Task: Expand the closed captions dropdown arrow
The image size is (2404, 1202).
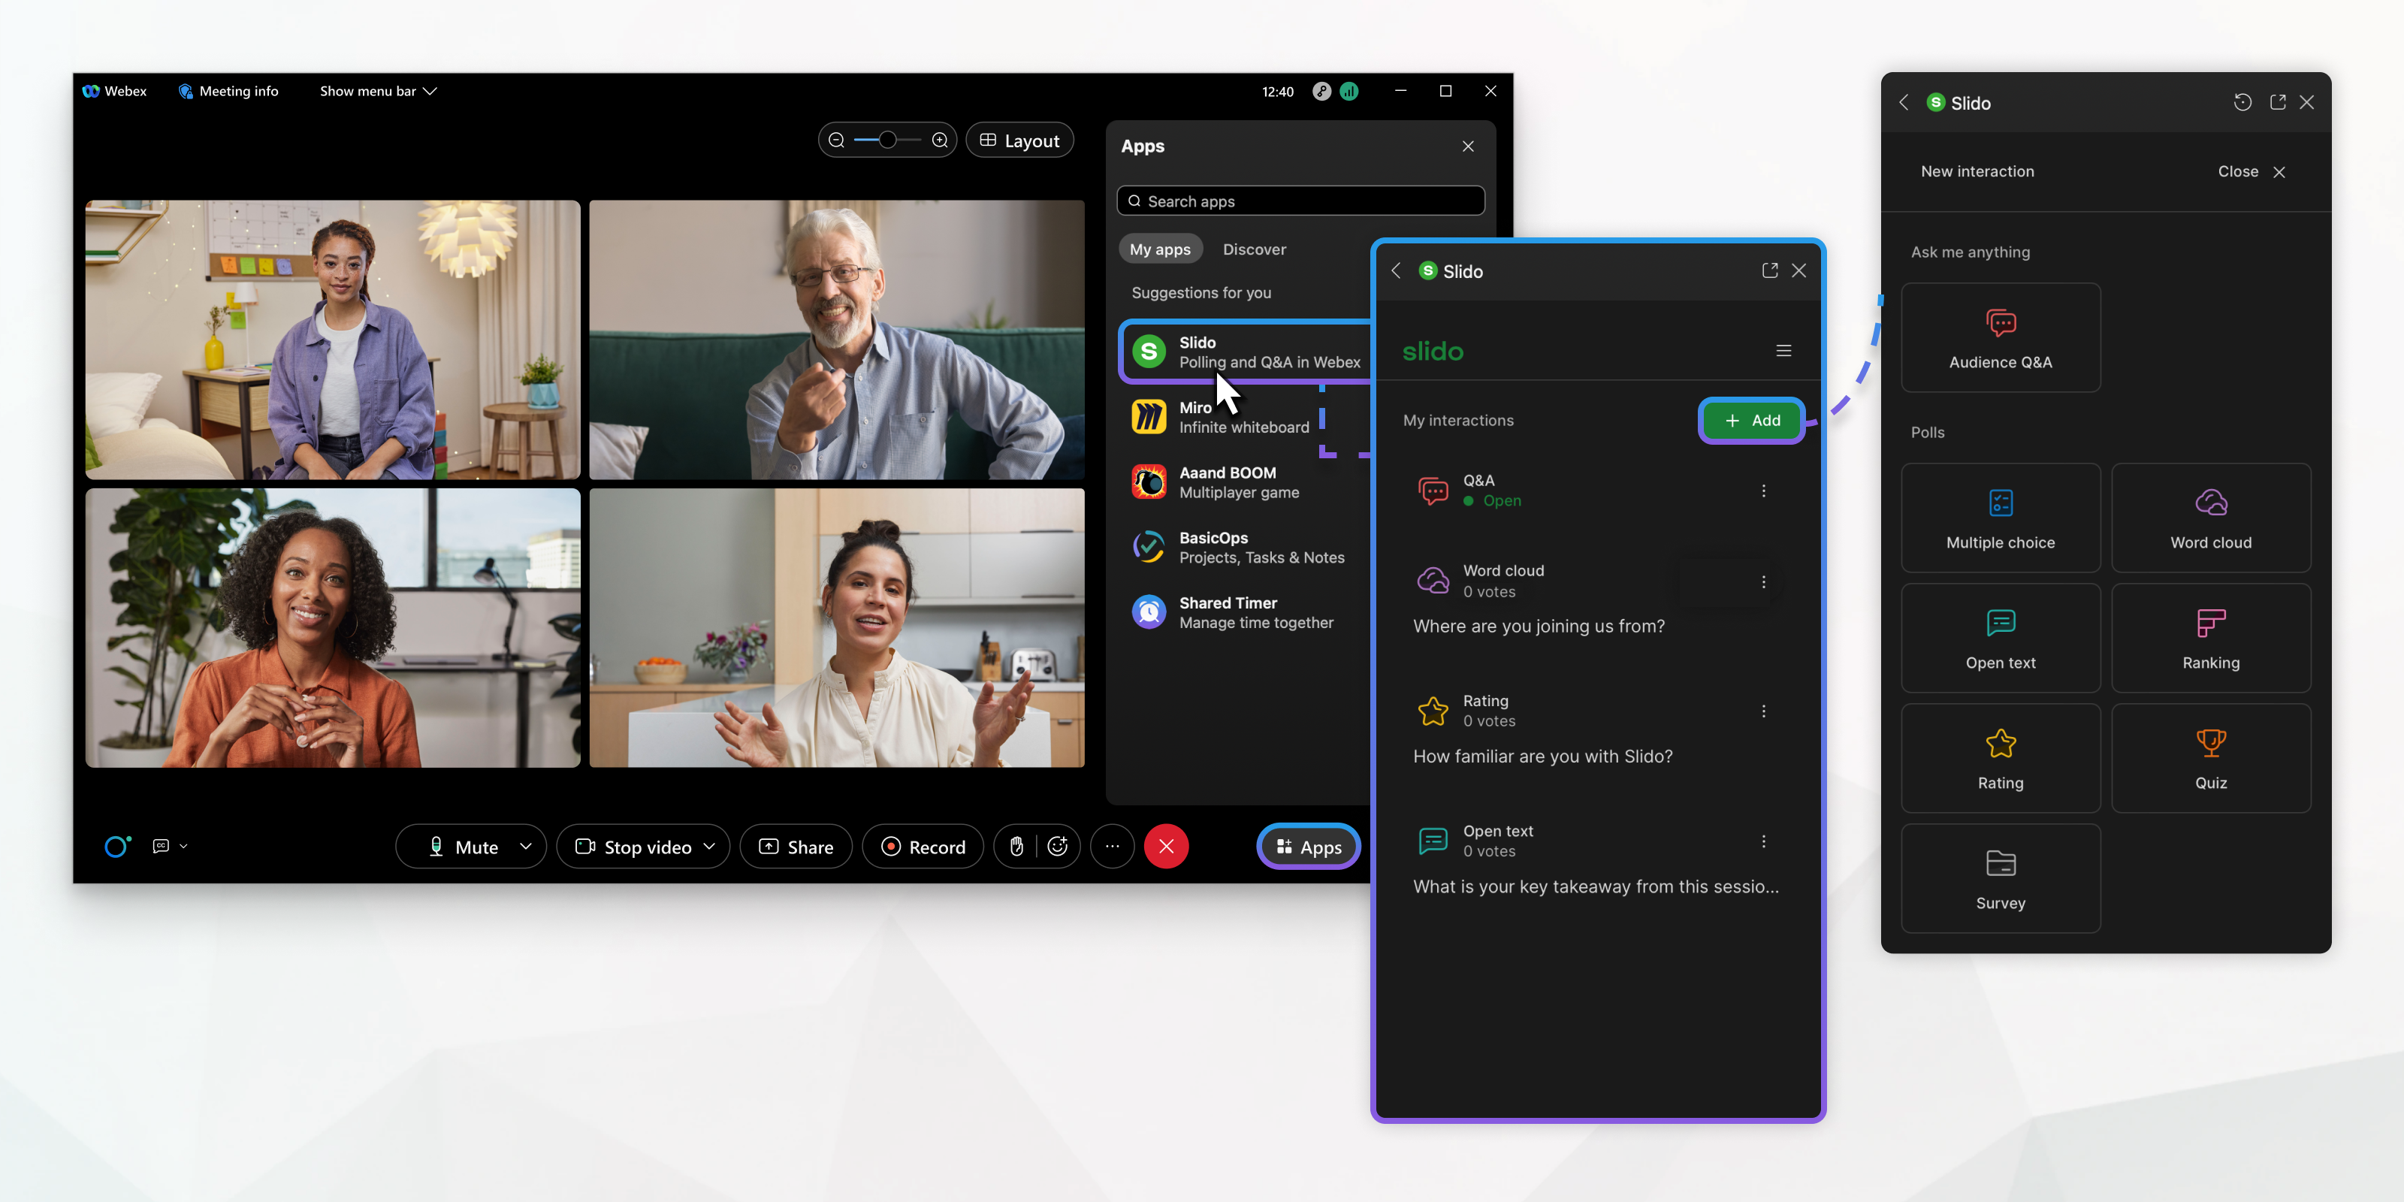Action: pos(184,847)
